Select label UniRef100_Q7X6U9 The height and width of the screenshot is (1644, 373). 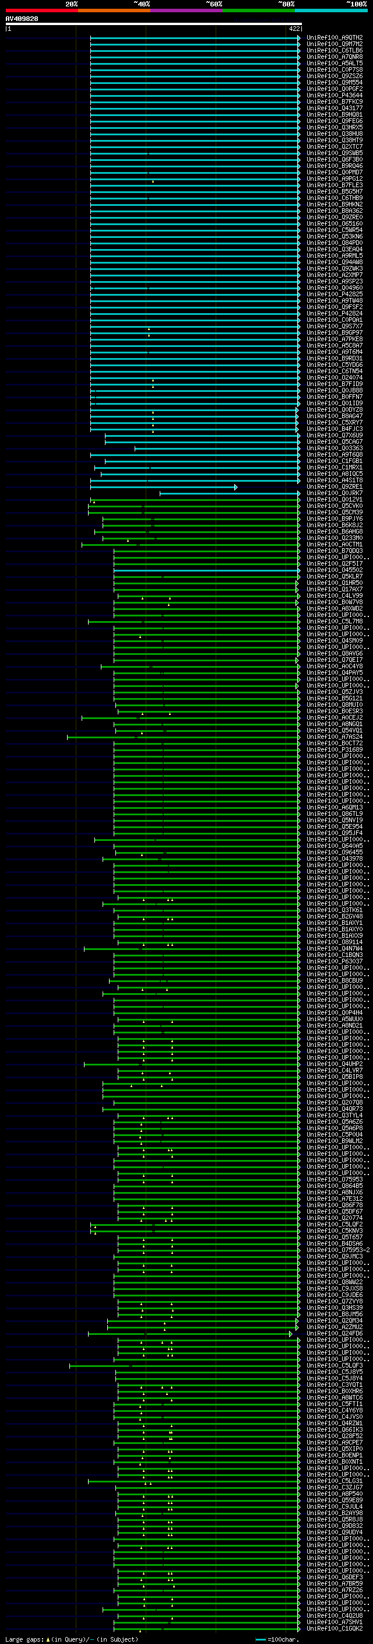coord(335,435)
